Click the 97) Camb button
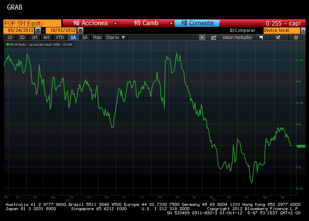 (146, 23)
